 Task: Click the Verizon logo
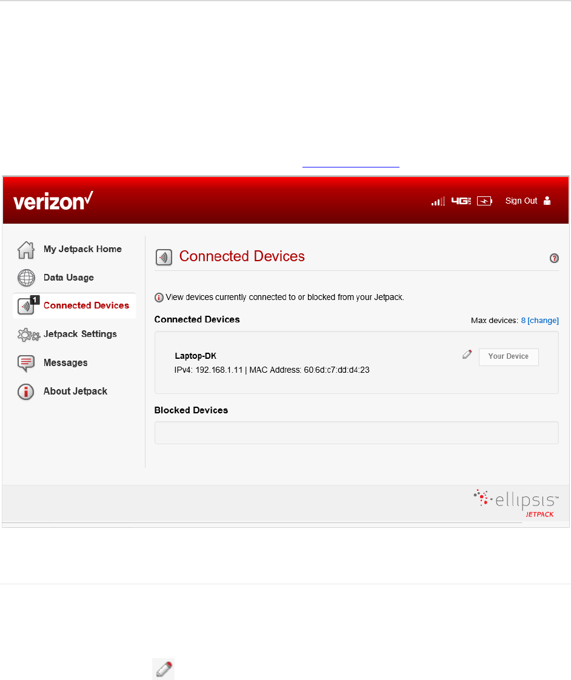(53, 201)
